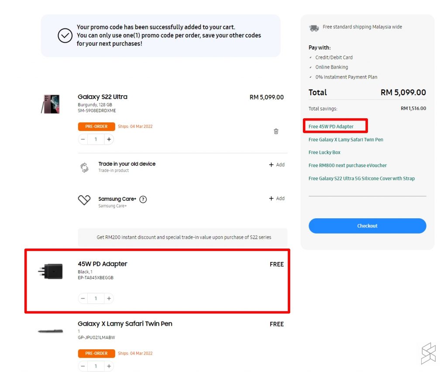Screen dimensions: 447x372
Task: Proceed with the Checkout button
Action: click(367, 226)
